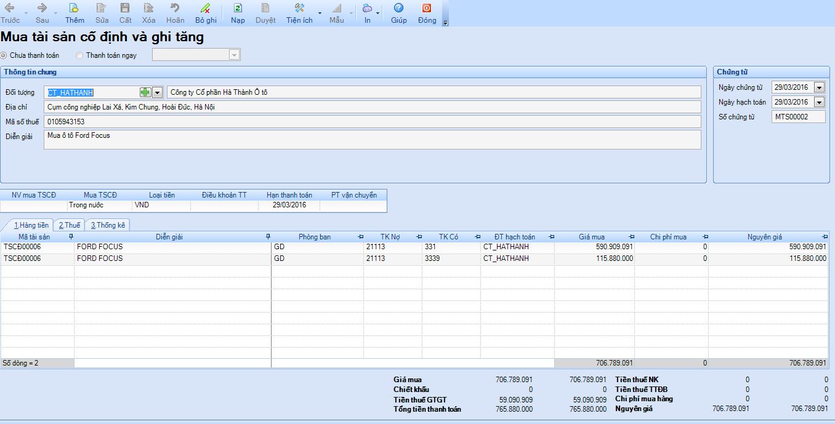The image size is (835, 424).
Task: Pin the TK Có column
Action: point(477,237)
